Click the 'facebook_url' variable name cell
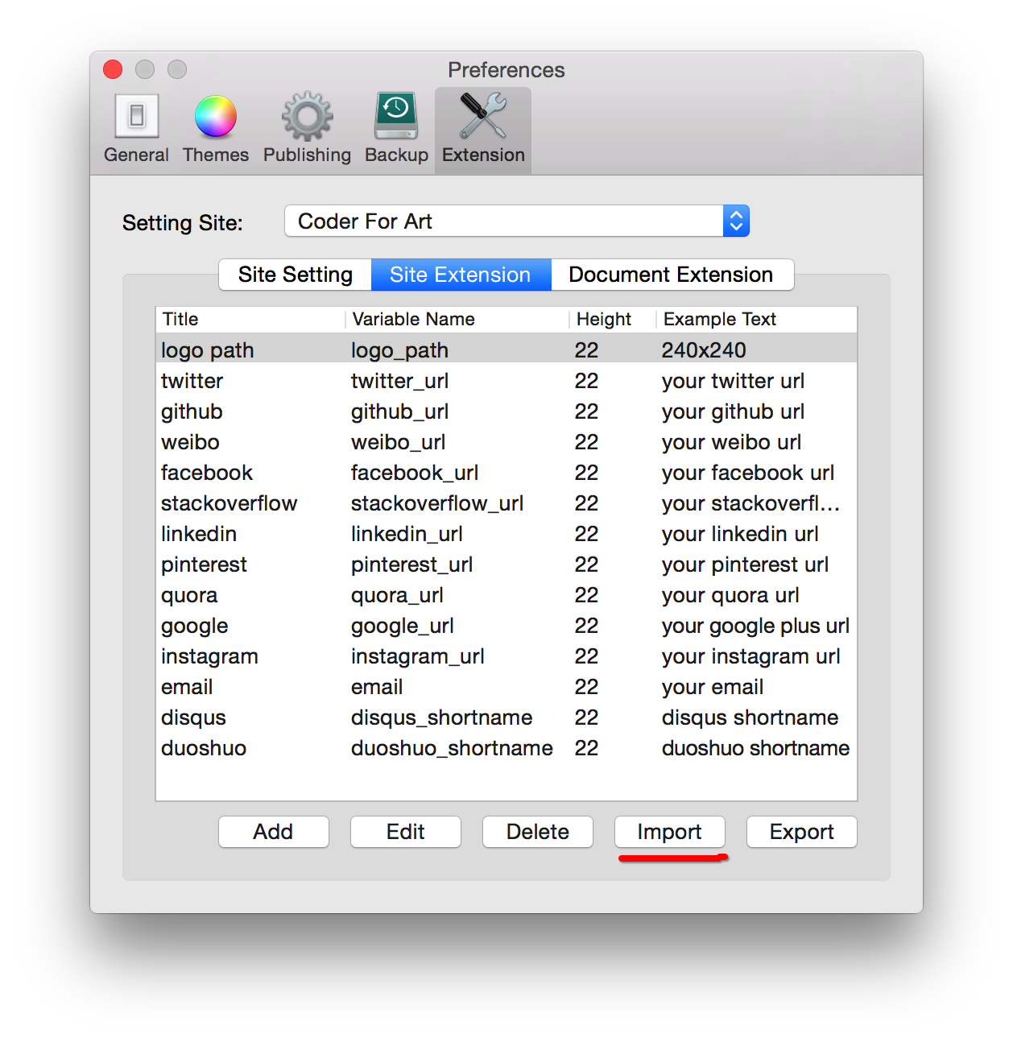The image size is (1013, 1042). coord(415,473)
